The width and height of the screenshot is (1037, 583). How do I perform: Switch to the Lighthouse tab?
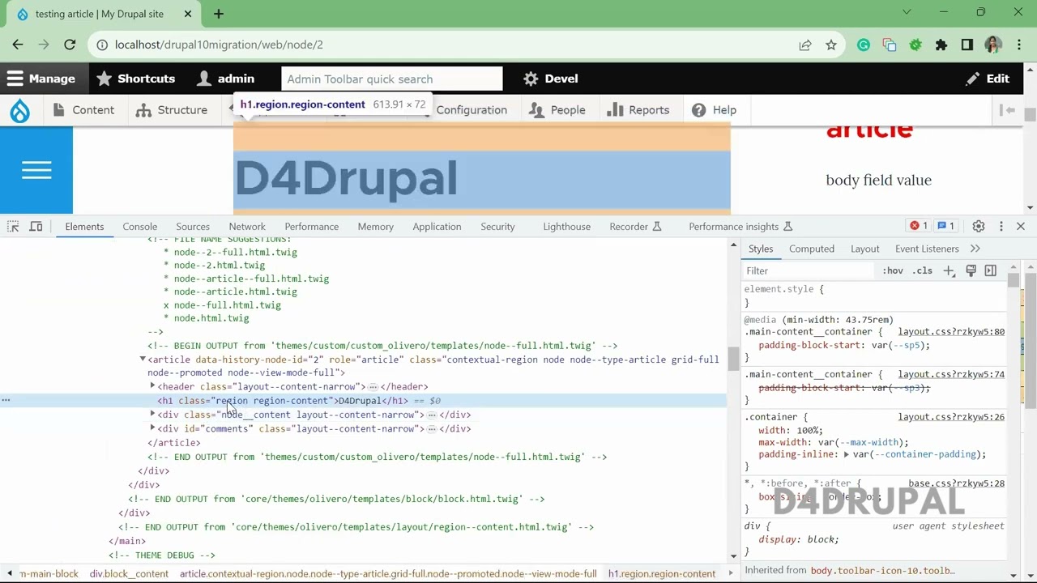(x=567, y=227)
